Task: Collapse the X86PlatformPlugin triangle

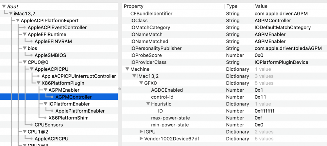Action: pos(38,83)
